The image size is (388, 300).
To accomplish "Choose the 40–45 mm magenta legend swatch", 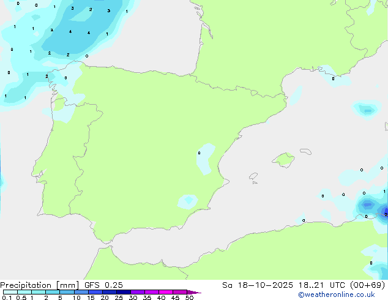I will pos(166,292).
